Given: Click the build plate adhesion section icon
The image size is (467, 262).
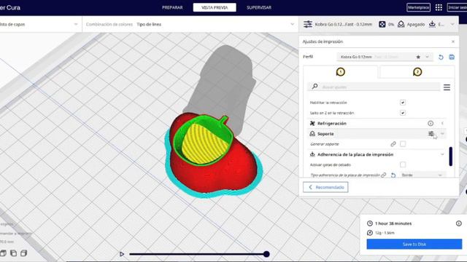Looking at the screenshot, I should coord(312,154).
